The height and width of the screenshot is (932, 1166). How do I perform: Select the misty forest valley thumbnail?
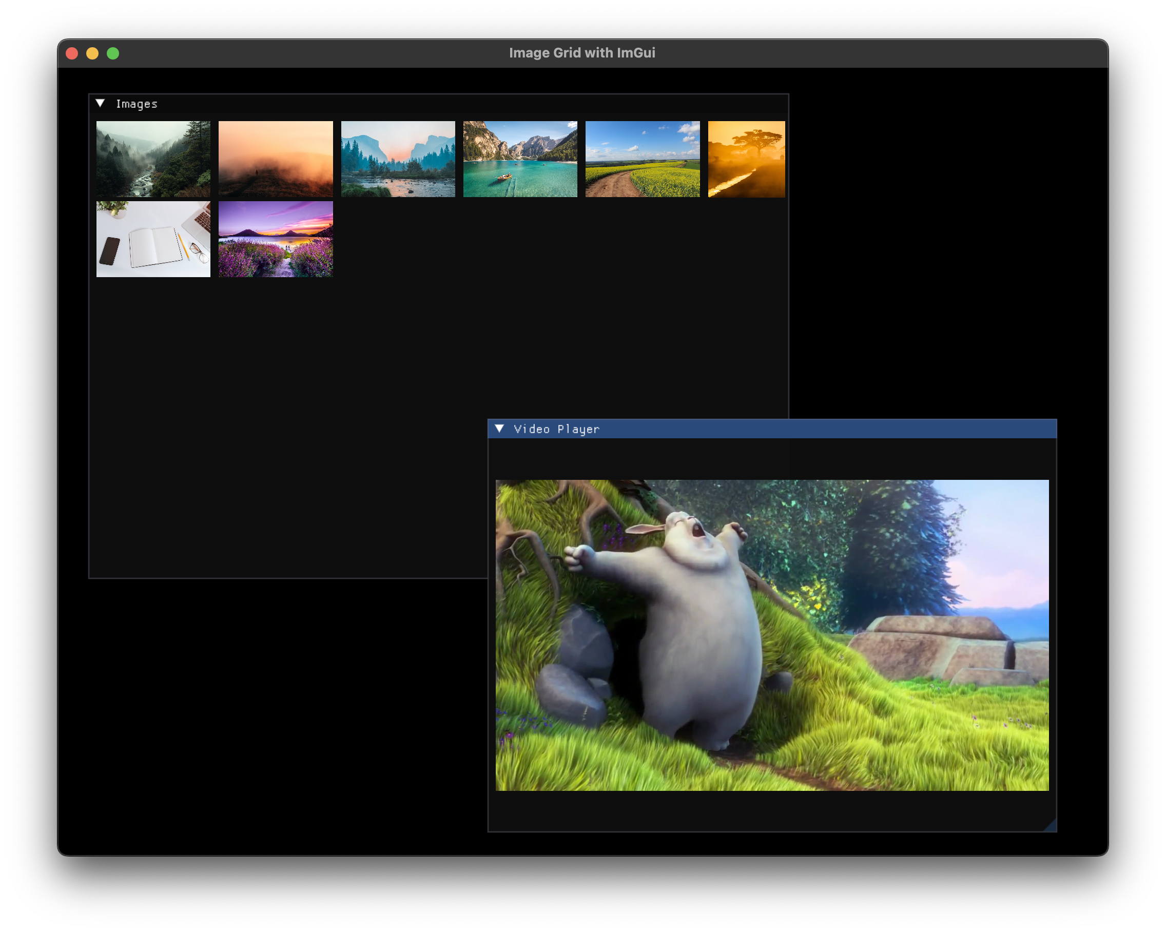153,159
